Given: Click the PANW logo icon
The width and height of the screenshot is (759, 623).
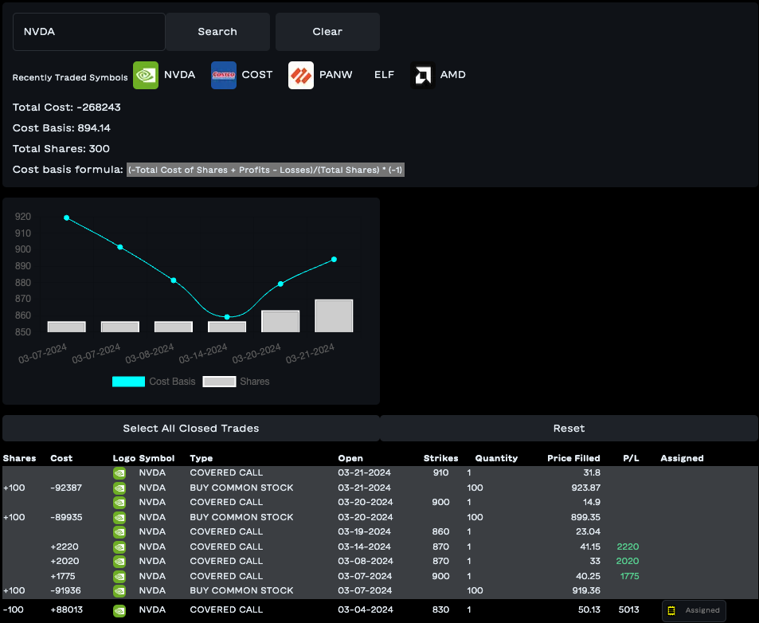Looking at the screenshot, I should pyautogui.click(x=301, y=75).
